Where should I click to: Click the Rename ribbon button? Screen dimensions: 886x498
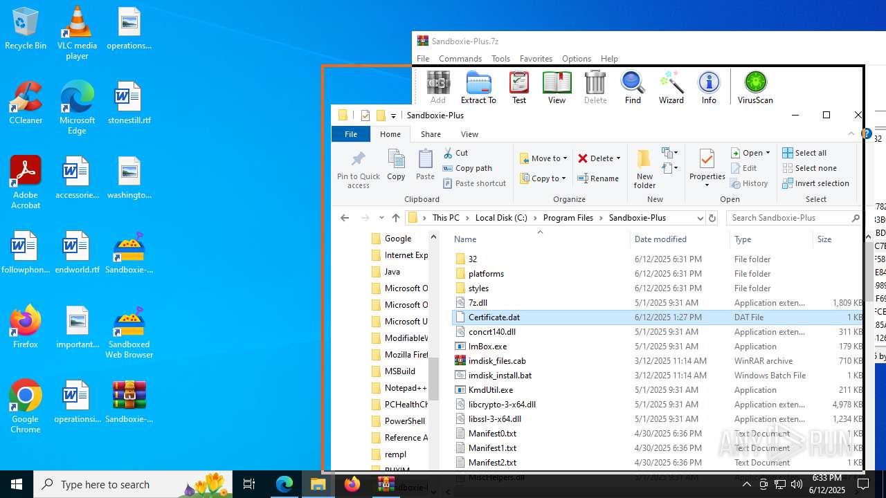click(x=599, y=178)
